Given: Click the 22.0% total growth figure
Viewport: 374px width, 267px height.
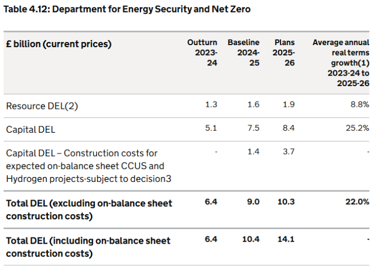Looking at the screenshot, I should click(357, 202).
